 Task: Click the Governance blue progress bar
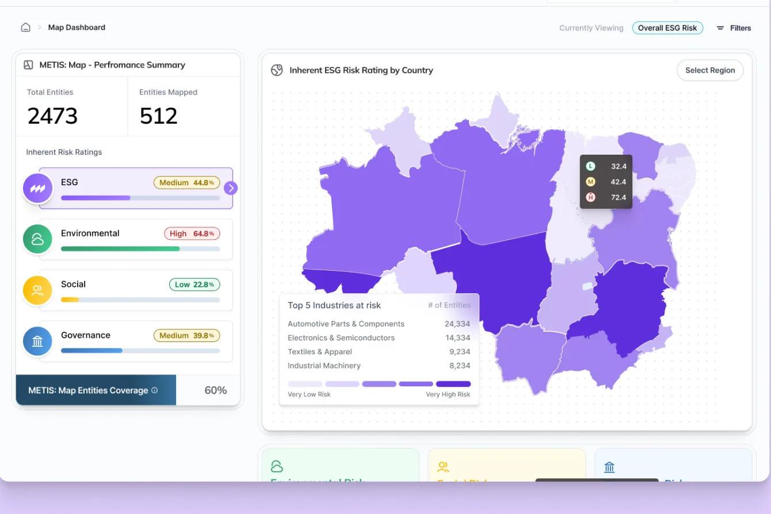tap(140, 351)
